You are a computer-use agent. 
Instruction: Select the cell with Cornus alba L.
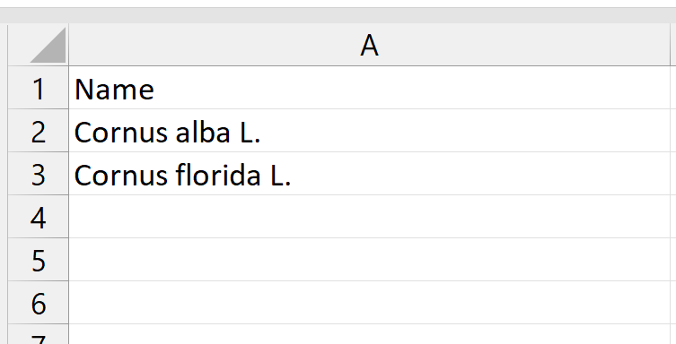tap(370, 131)
